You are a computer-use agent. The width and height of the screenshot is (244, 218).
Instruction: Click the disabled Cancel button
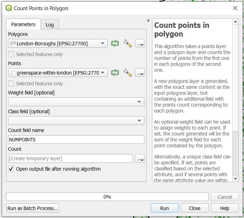coord(225,197)
